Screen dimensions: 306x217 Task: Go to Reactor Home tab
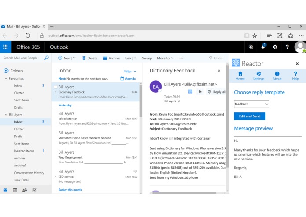240,76
